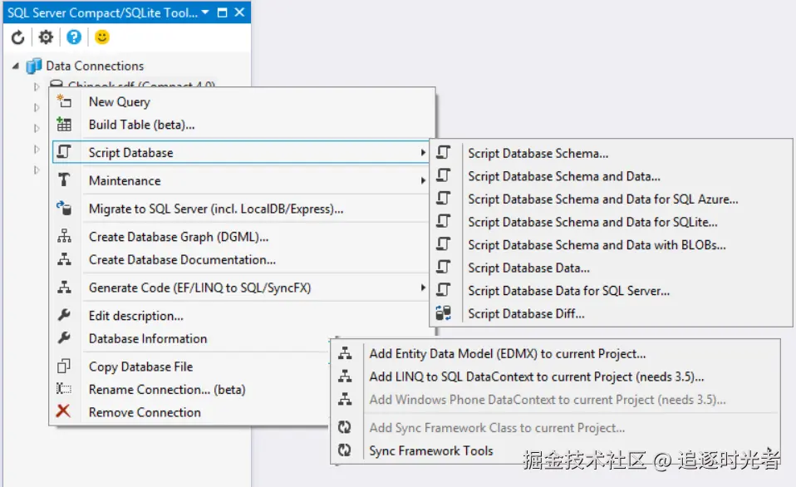This screenshot has width=796, height=487.
Task: Click the blue Help question mark icon
Action: pos(74,37)
